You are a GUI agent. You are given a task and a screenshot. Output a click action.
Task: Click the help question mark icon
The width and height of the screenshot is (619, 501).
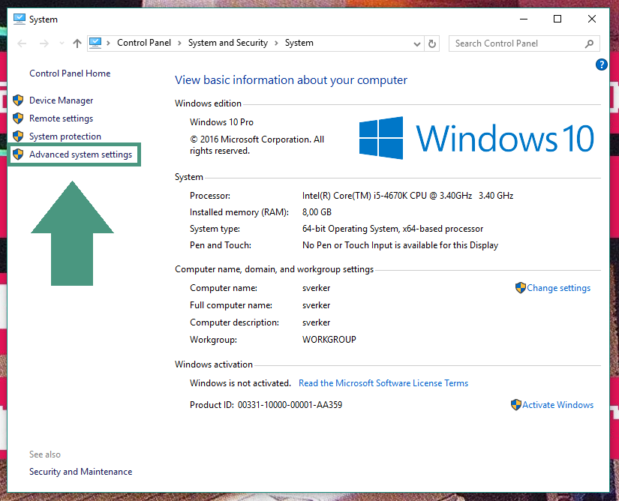(x=601, y=65)
